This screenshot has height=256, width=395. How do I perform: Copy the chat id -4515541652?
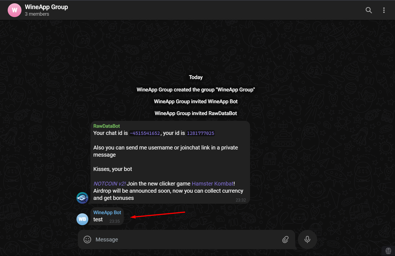click(145, 133)
